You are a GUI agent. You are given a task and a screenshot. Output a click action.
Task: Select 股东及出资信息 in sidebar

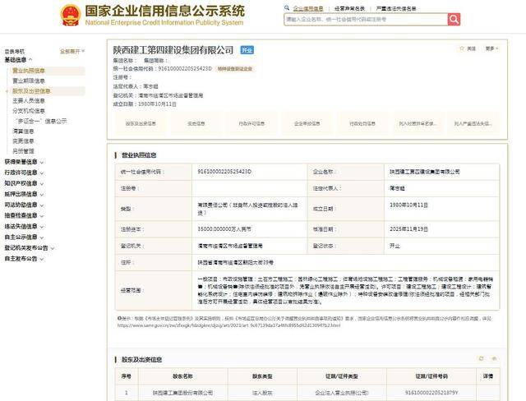tap(31, 91)
